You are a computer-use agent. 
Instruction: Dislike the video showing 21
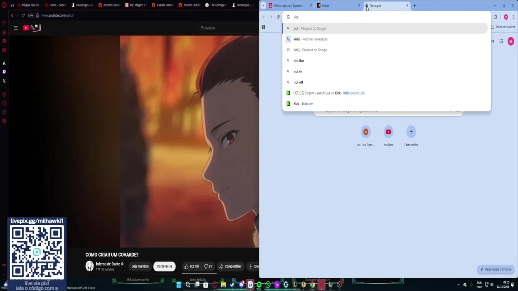tap(208, 266)
